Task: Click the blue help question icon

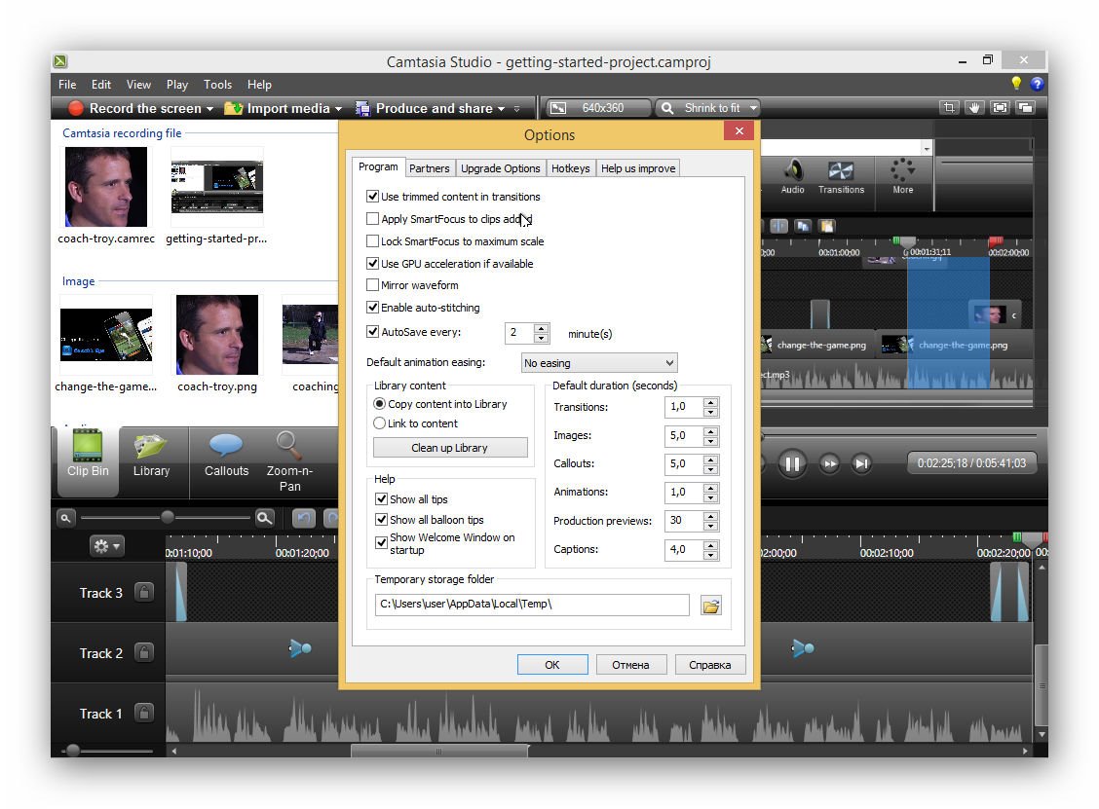Action: click(x=1037, y=84)
